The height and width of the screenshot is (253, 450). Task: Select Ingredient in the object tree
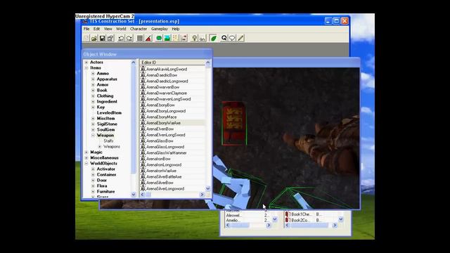pos(107,101)
